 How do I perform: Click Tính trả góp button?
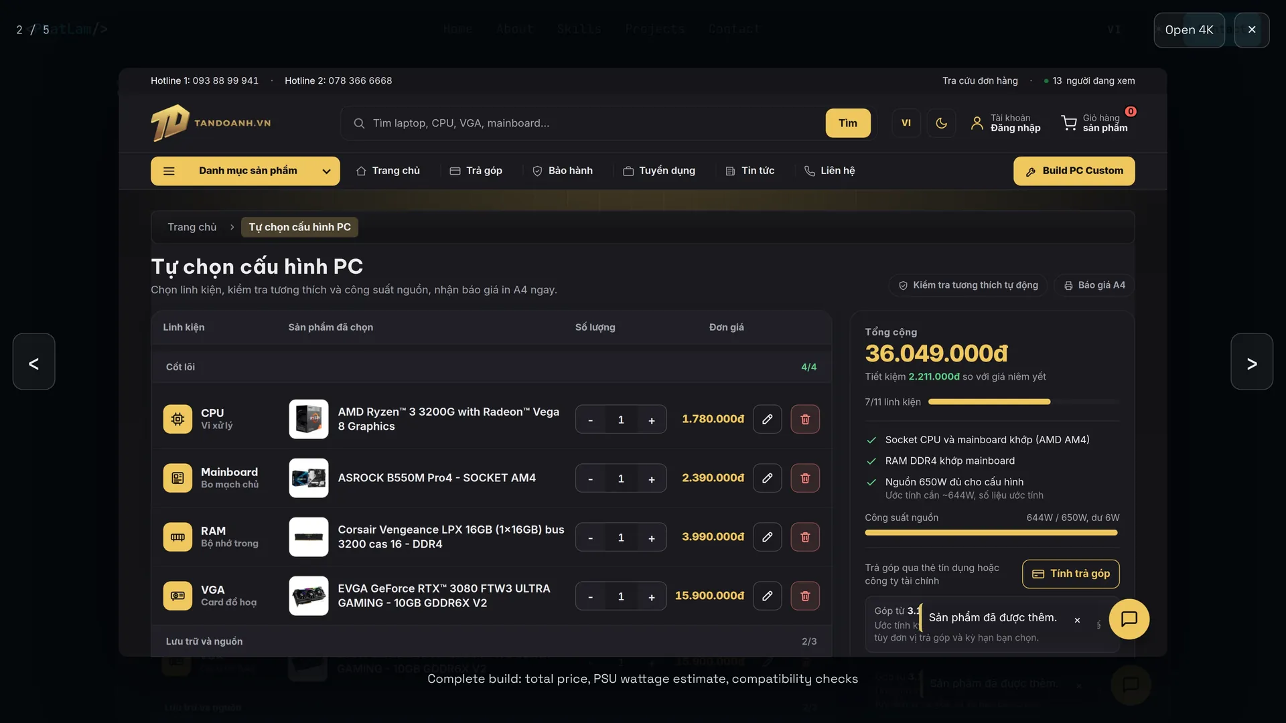click(1071, 574)
